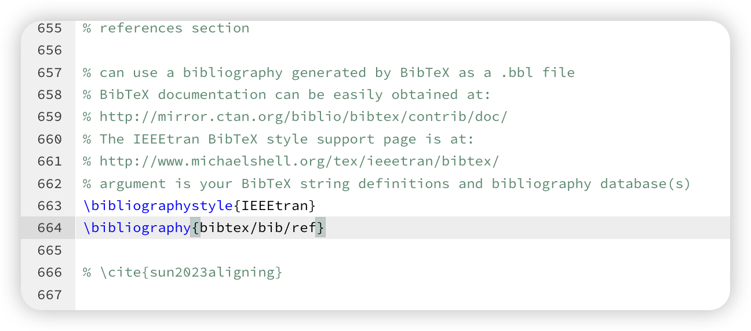Click line number 656 in gutter

click(x=50, y=50)
